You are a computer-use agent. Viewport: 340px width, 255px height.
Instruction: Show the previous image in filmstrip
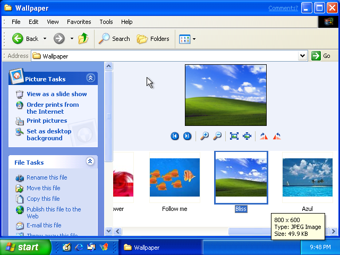(x=175, y=136)
